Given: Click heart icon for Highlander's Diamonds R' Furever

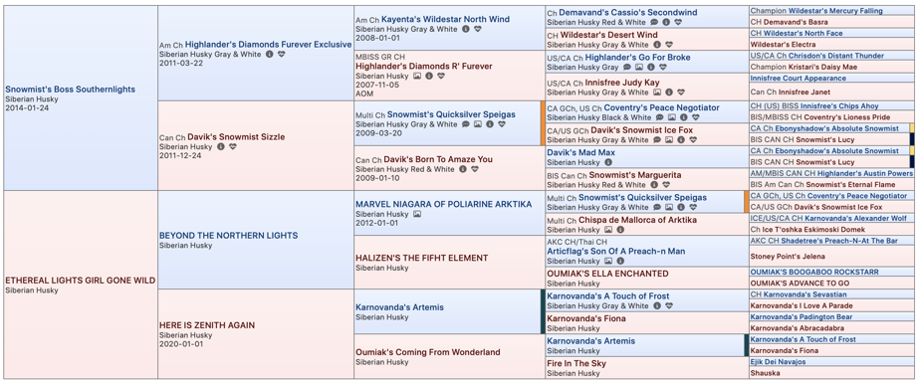Looking at the screenshot, I should tap(441, 76).
